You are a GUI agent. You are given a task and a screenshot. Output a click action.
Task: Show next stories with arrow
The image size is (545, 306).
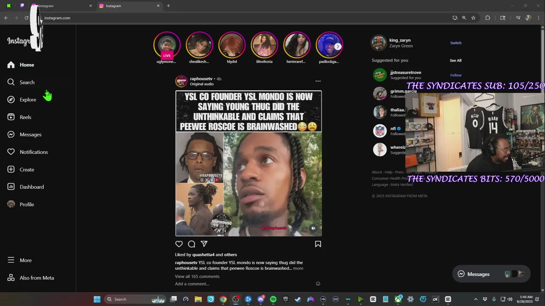pos(338,46)
